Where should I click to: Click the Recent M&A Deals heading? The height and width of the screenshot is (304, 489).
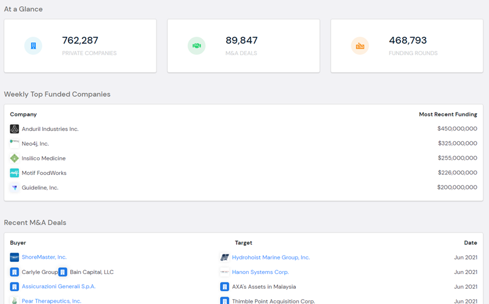click(35, 223)
